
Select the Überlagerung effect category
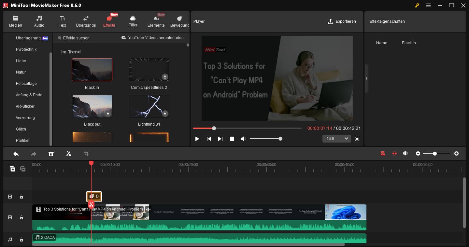(28, 38)
